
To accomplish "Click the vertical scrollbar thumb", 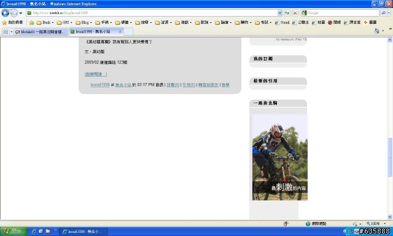I will (390, 157).
